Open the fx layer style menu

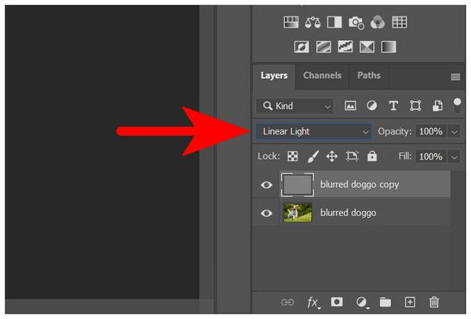pyautogui.click(x=313, y=302)
